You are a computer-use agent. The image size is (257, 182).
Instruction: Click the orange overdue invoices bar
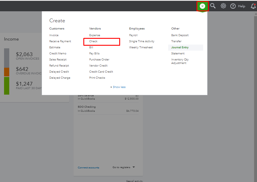tap(7, 72)
